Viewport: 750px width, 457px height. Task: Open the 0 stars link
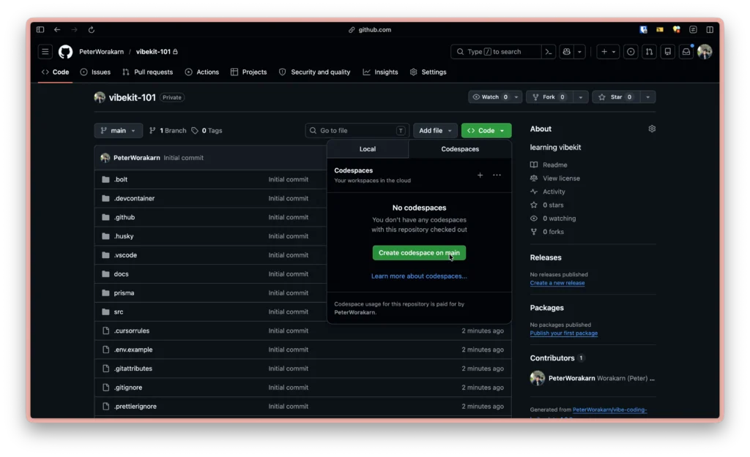pyautogui.click(x=546, y=205)
